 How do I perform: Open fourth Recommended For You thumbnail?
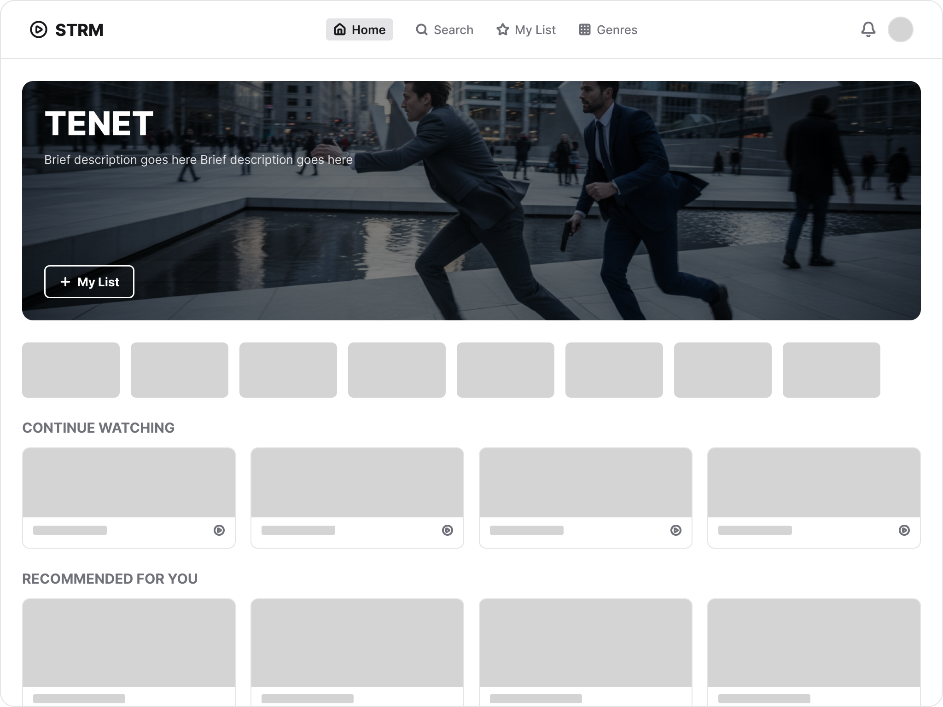(x=814, y=643)
